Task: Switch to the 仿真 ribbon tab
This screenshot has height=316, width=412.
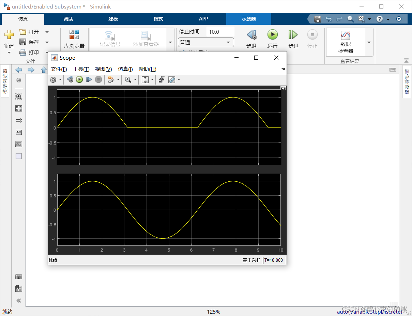Action: pyautogui.click(x=23, y=19)
